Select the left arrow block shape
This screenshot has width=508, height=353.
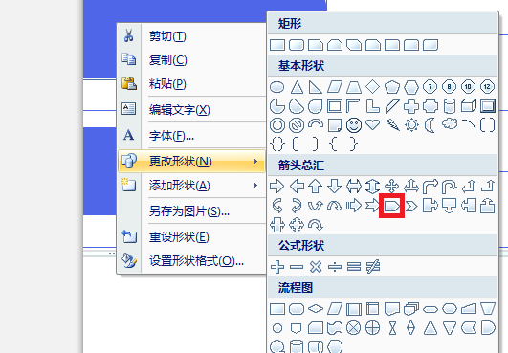pyautogui.click(x=297, y=187)
